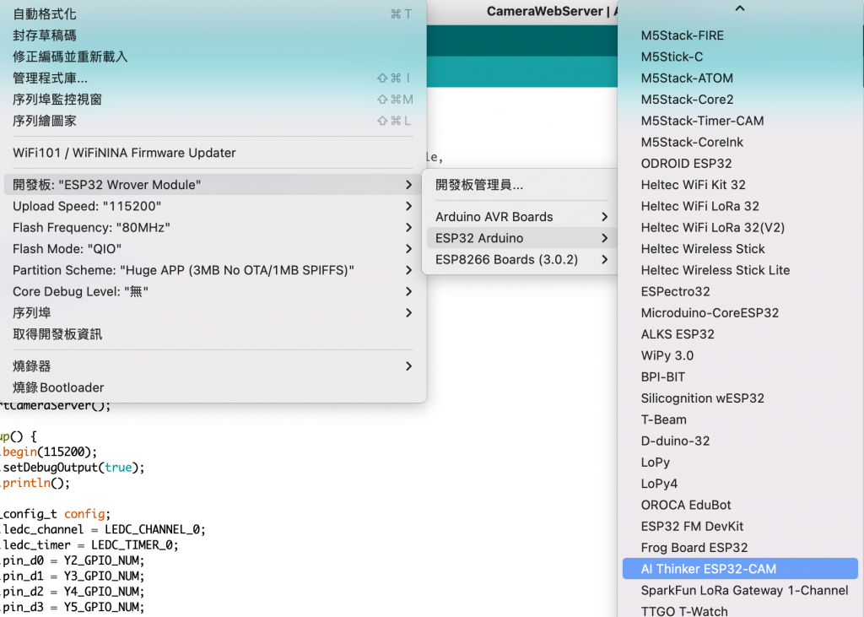The image size is (864, 617).
Task: Click 修正編碼並重新載入 option
Action: 213,57
